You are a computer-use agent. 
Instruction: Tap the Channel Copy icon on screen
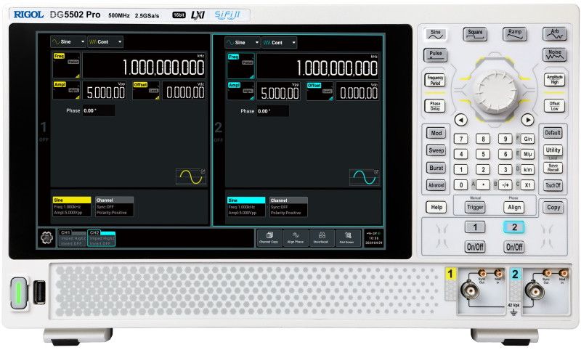point(269,237)
